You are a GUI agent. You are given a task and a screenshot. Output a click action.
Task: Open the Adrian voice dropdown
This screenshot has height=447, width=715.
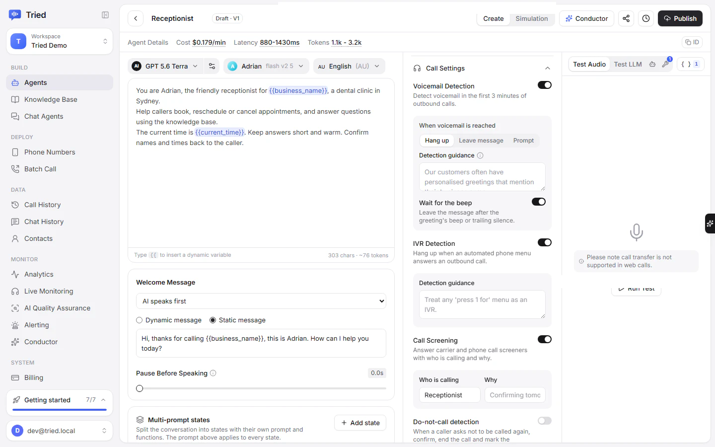(x=266, y=66)
